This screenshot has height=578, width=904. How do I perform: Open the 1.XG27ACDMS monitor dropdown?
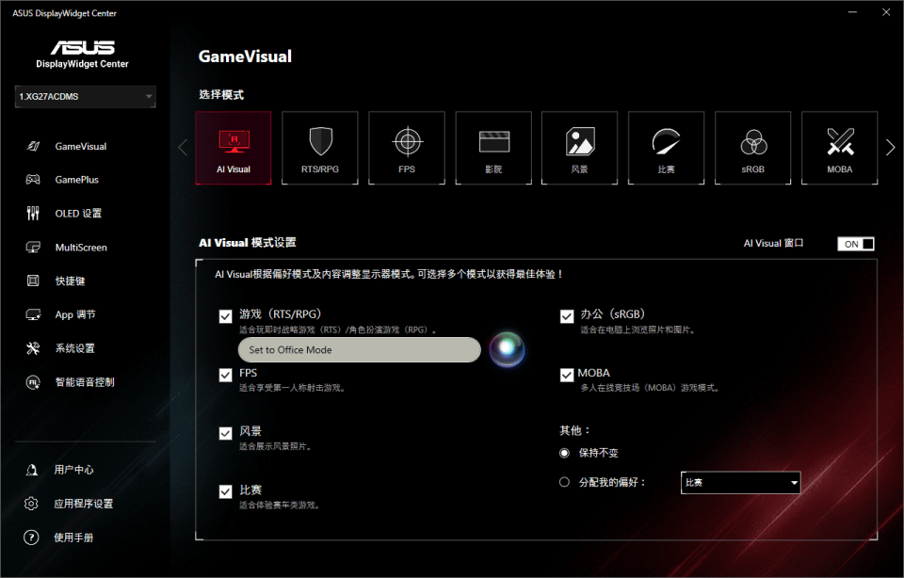pos(86,96)
